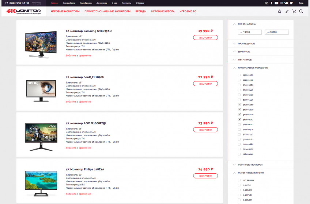Image resolution: width=310 pixels, height=204 pixels.
Task: Open the 'Контакты' menu item
Action: [126, 3]
